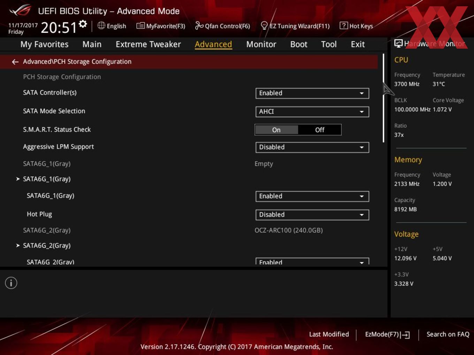Open Search on FAQ
Viewport: 474px width, 355px height.
[x=448, y=334]
